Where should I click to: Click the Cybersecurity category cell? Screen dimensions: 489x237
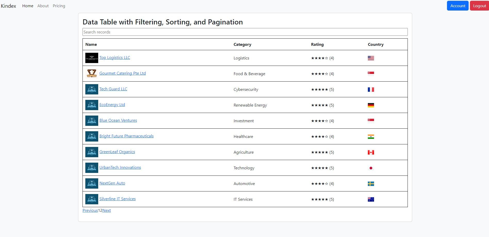pyautogui.click(x=246, y=90)
